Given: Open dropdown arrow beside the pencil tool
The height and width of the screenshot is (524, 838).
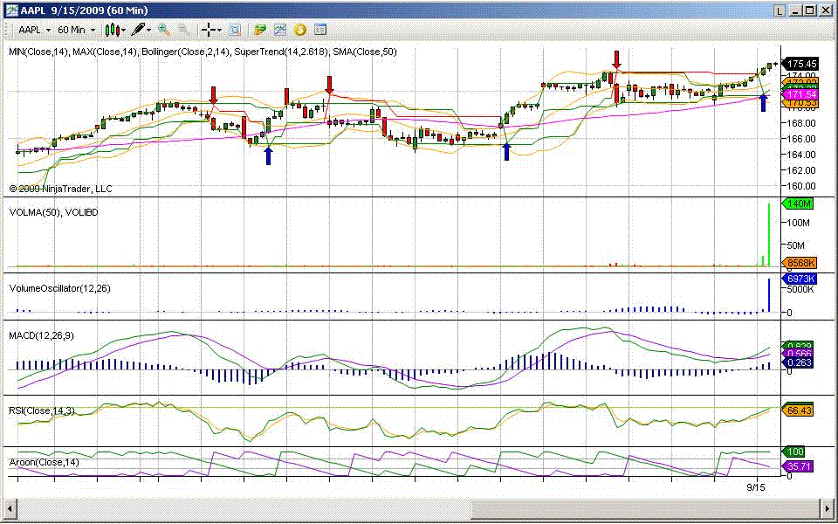Looking at the screenshot, I should pos(149,31).
